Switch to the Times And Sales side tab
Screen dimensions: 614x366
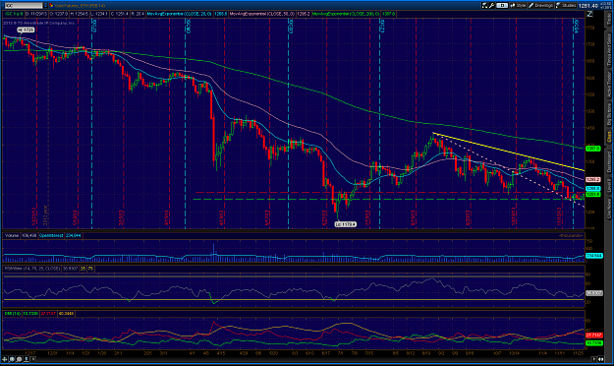[x=609, y=50]
